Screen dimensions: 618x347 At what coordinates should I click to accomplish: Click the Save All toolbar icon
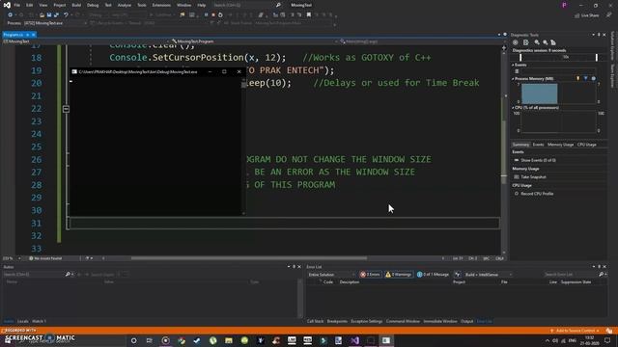(x=56, y=15)
